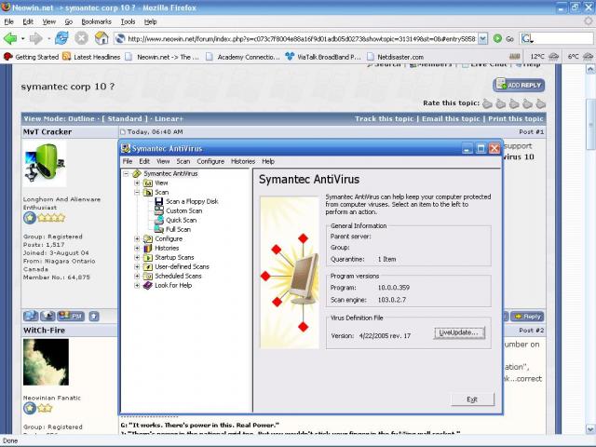Screen dimensions: 596x447
Task: Switch view mode to Outline
Action: tap(81, 118)
